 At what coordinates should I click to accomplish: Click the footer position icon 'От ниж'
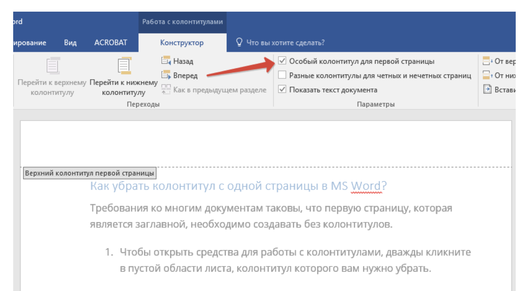487,75
